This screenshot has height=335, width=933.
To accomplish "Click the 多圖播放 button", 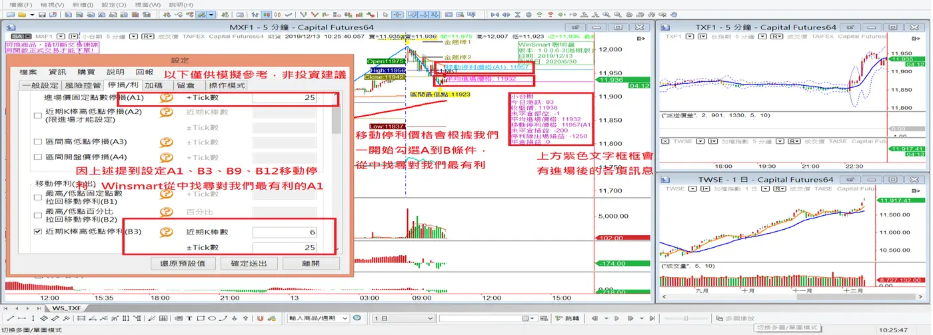I will coord(736,318).
